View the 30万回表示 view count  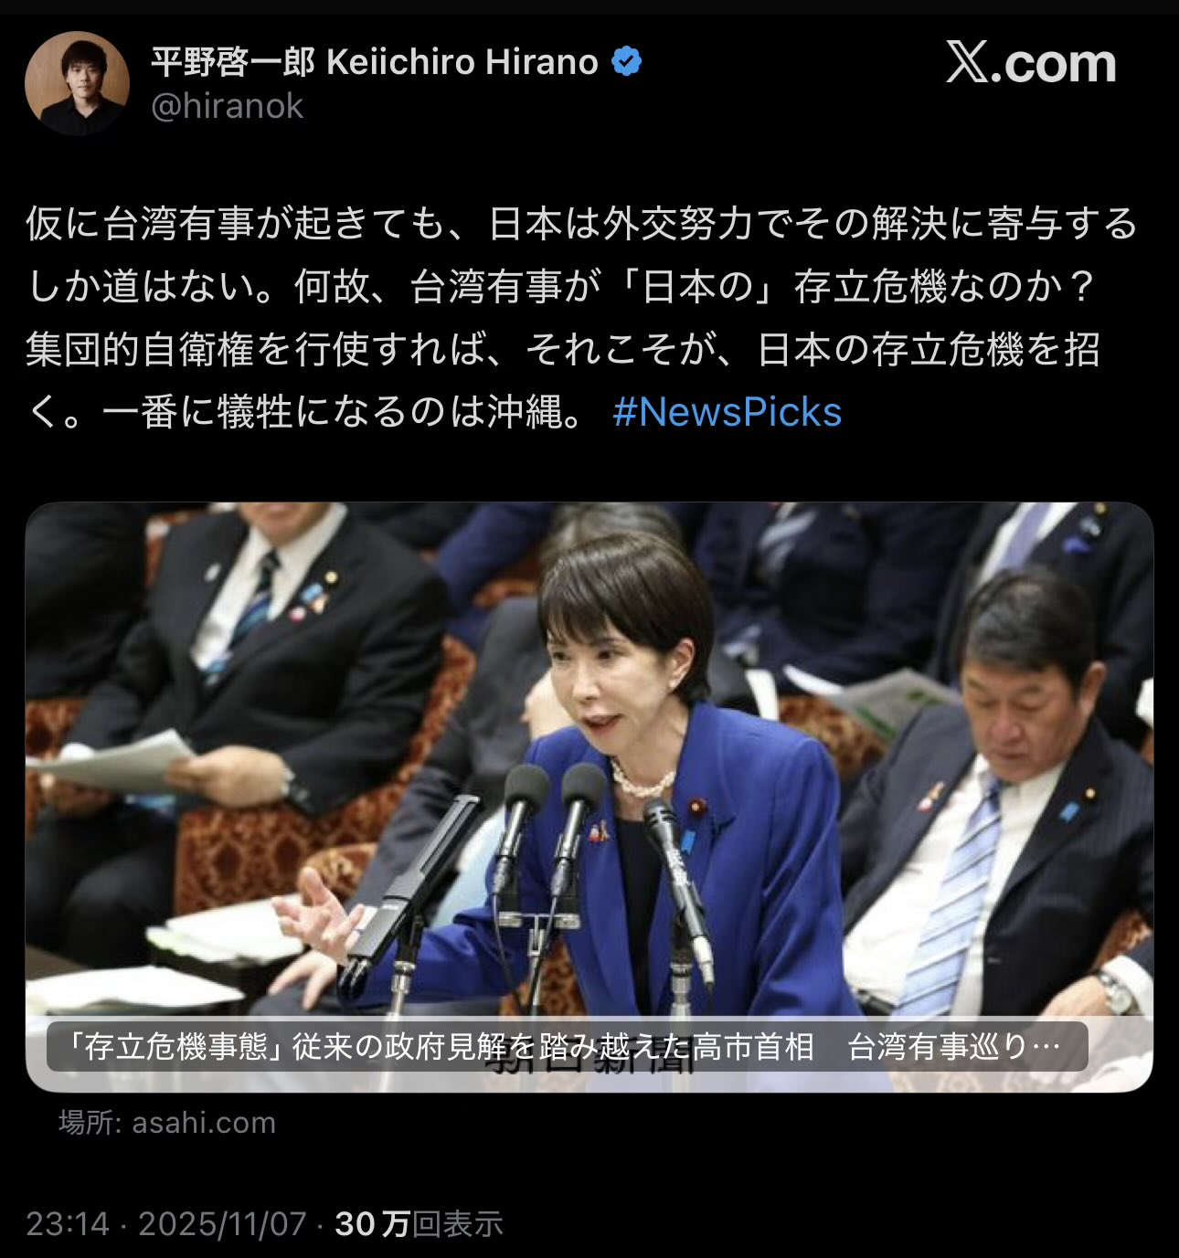tap(419, 1224)
